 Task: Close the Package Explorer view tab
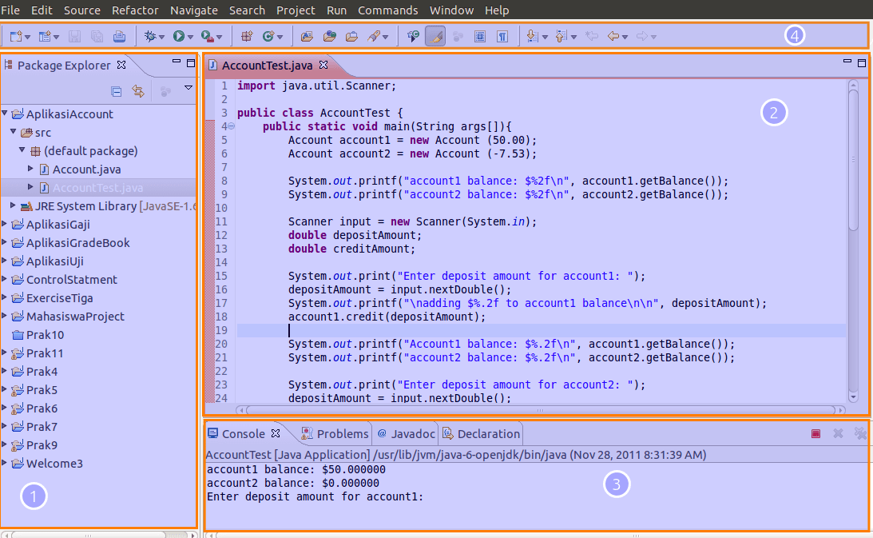coord(121,65)
